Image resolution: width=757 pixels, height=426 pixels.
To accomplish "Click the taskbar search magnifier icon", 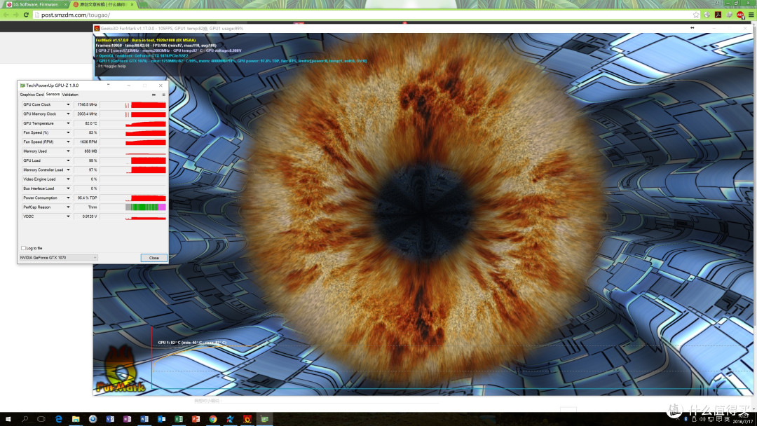I will coord(25,419).
